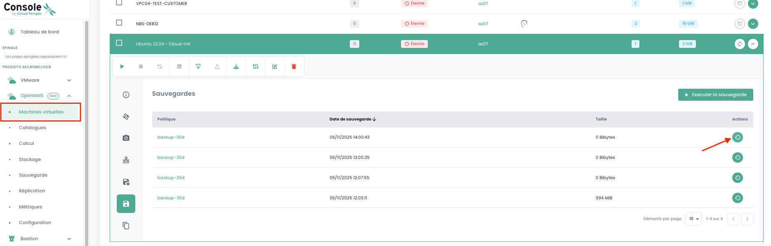Screen dimensions: 771x246
Task: Open Catalogues in the sidebar
Action: coord(33,128)
